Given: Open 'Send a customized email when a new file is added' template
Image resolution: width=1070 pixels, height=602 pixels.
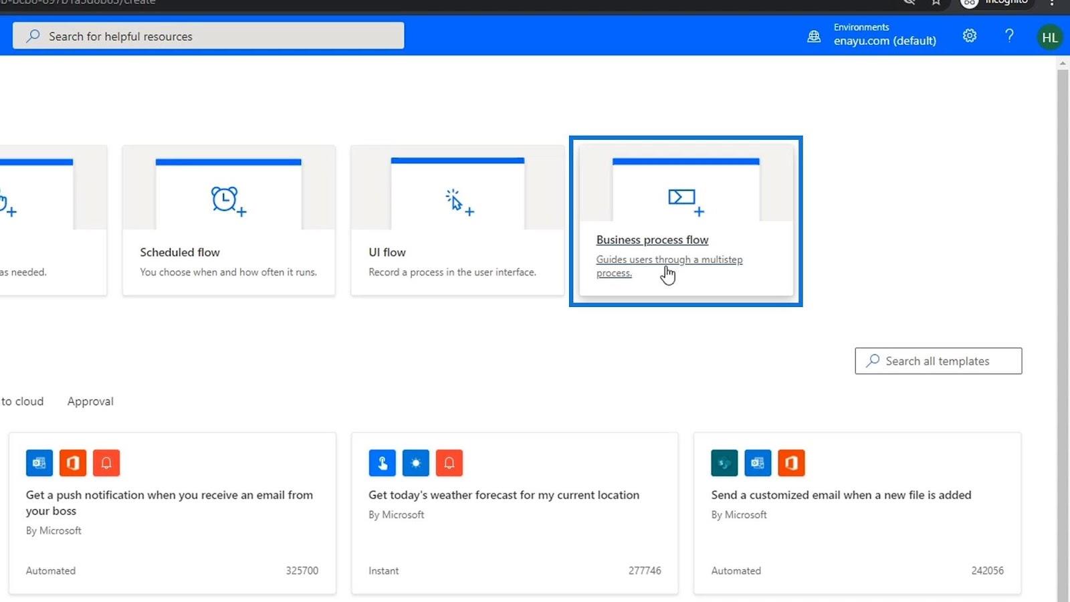Looking at the screenshot, I should pyautogui.click(x=841, y=495).
